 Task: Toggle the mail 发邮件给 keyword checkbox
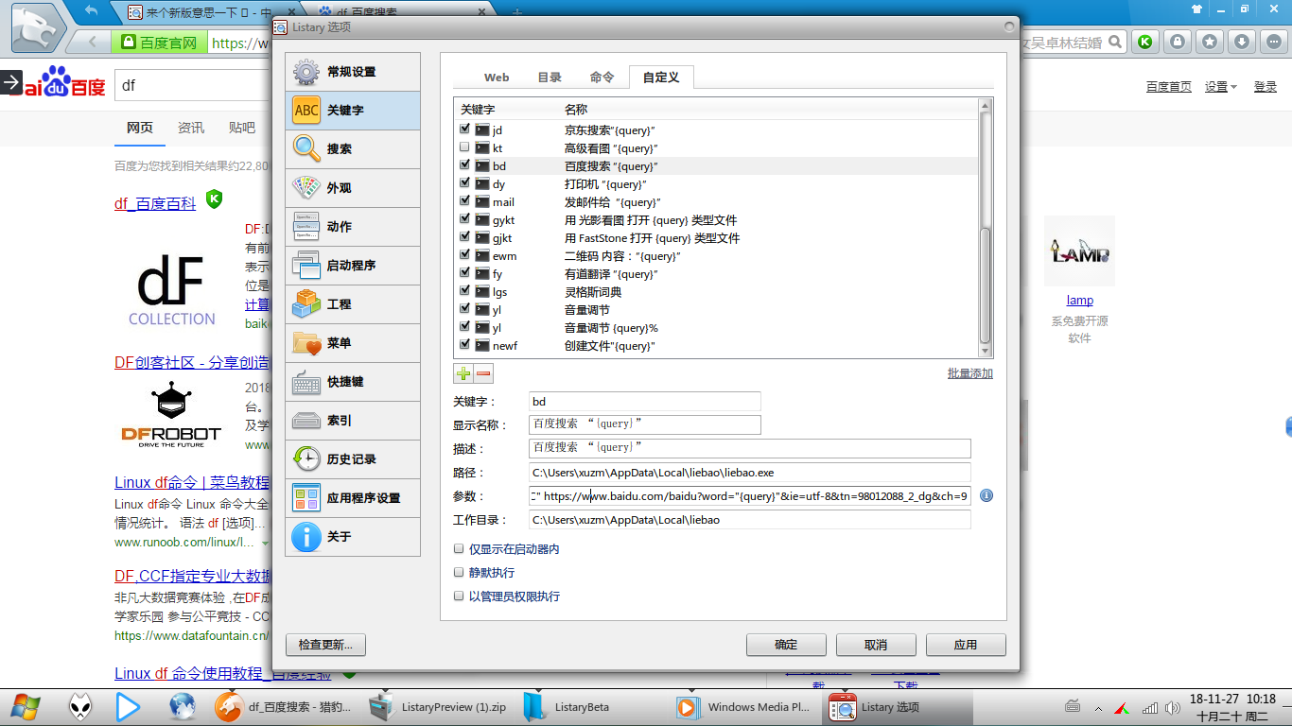coord(464,201)
